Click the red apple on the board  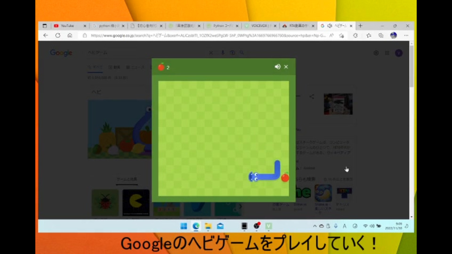pyautogui.click(x=285, y=177)
